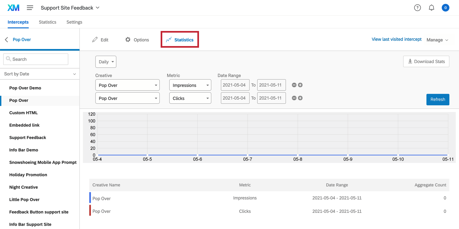This screenshot has height=229, width=459.
Task: Click the intercept Search field
Action: click(36, 59)
